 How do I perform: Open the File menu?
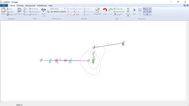4,6
